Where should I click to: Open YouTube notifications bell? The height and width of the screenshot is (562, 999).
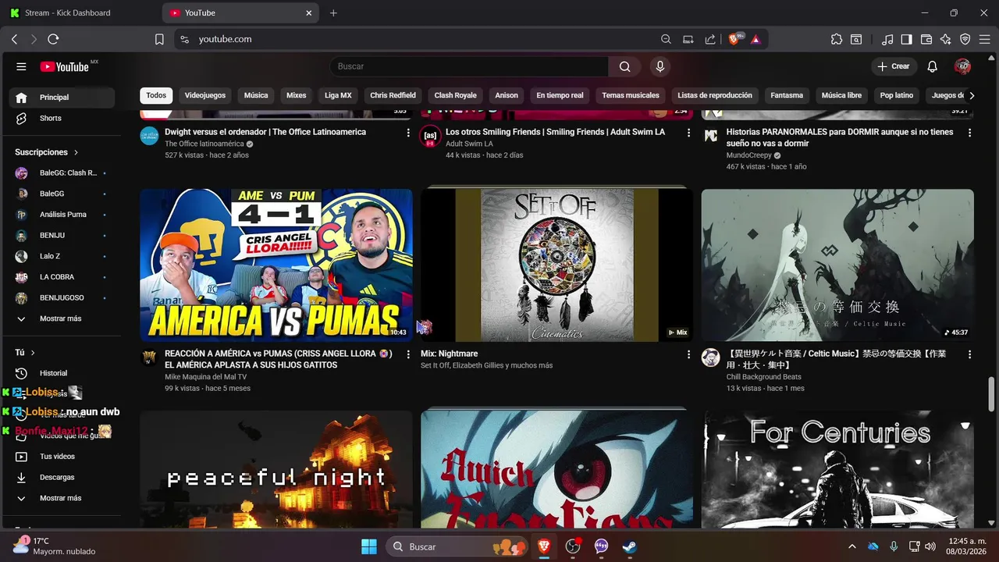click(932, 66)
